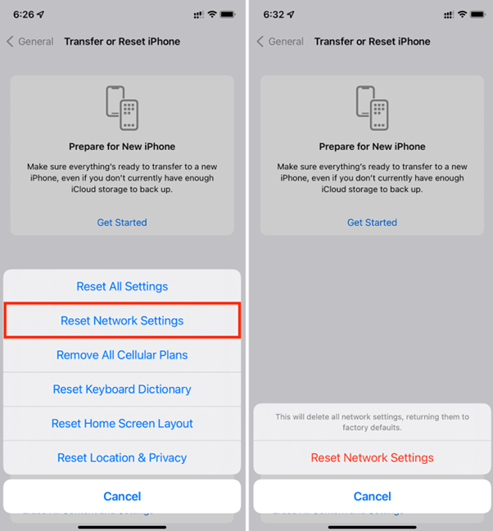Select Reset Location & Privacy
Viewport: 493px width, 531px height.
[122, 457]
